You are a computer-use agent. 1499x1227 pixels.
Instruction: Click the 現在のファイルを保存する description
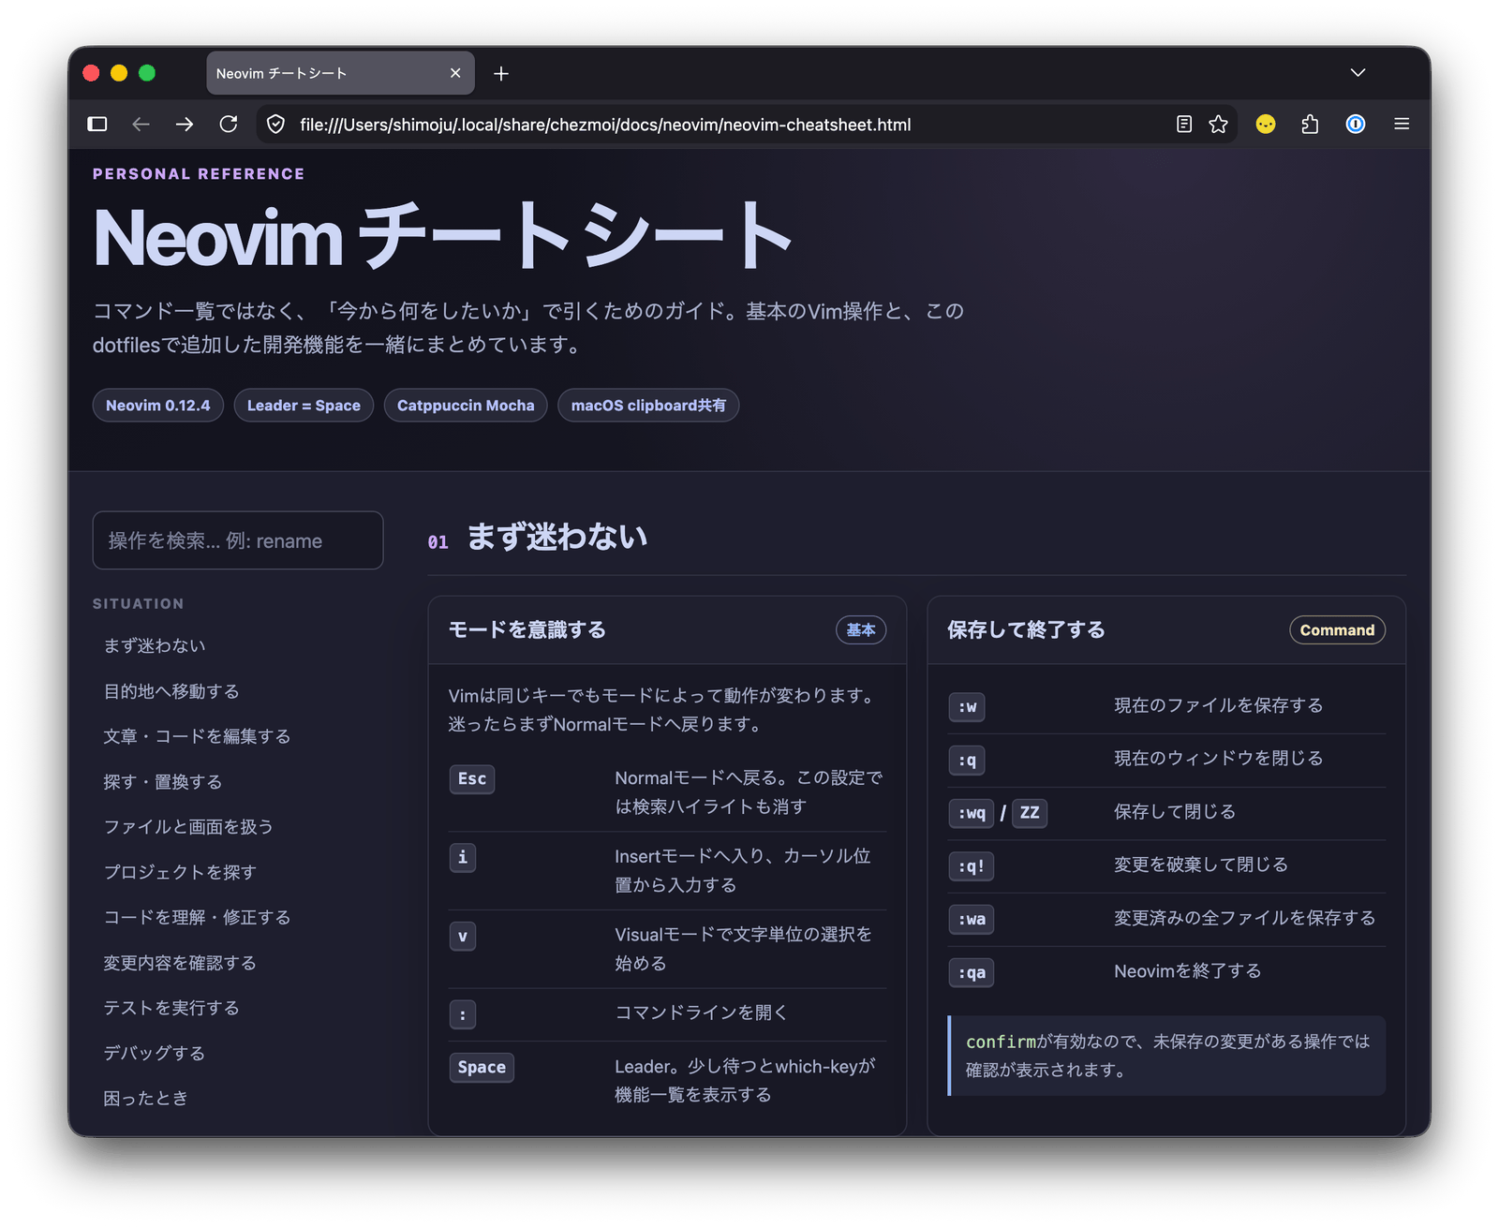pyautogui.click(x=1218, y=705)
